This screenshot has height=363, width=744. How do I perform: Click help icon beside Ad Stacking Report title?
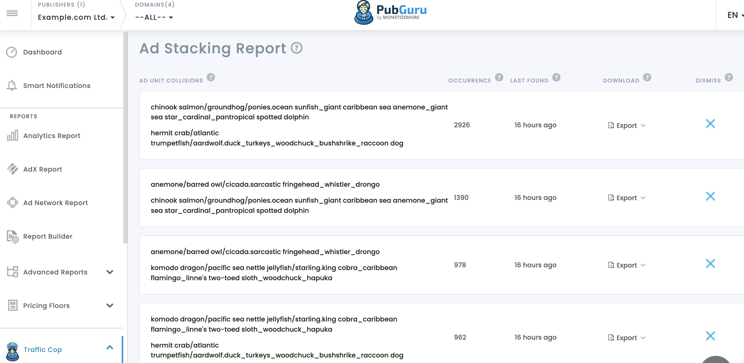point(296,48)
